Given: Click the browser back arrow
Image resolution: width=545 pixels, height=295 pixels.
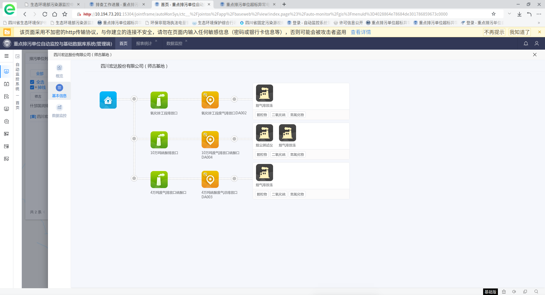Looking at the screenshot, I should point(25,14).
